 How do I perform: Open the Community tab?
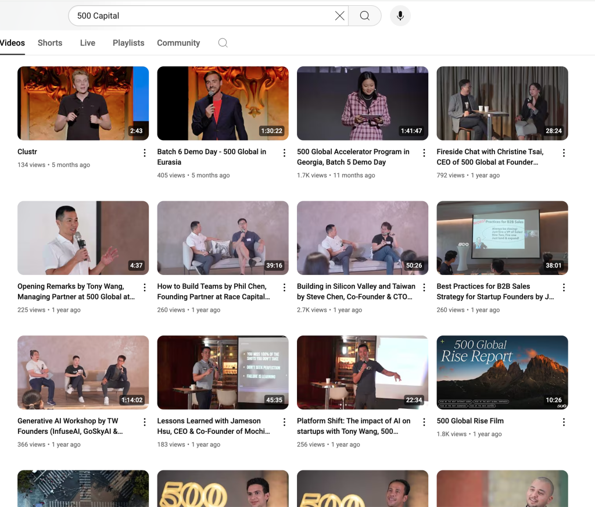[x=178, y=43]
